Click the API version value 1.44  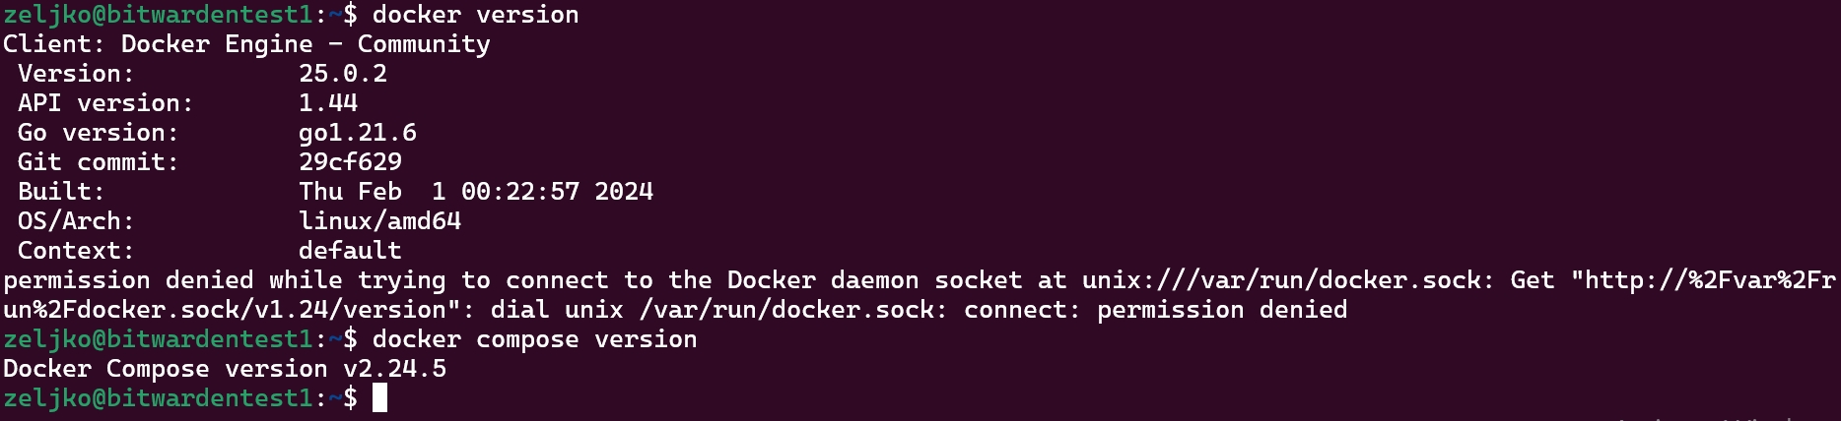[x=328, y=103]
